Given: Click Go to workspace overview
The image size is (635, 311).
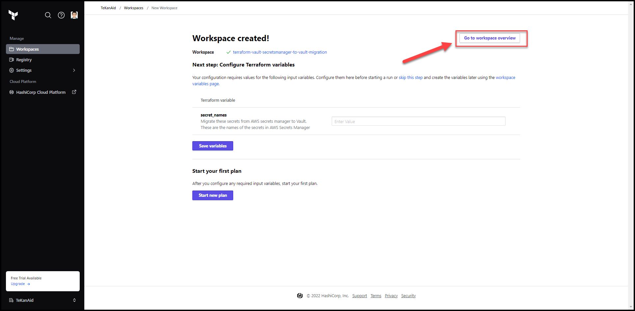Looking at the screenshot, I should pos(489,38).
